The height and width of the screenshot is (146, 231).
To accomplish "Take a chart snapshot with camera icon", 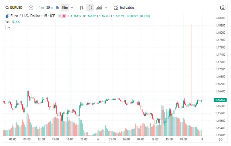I will (x=223, y=8).
